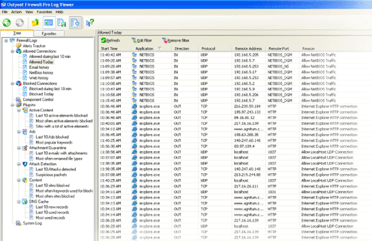Sort by the Start Time column header
The width and height of the screenshot is (372, 241).
[x=109, y=48]
